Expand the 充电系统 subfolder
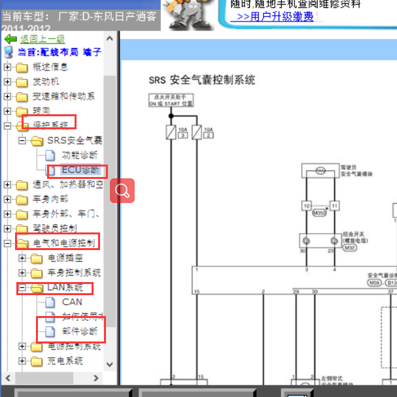 22,361
